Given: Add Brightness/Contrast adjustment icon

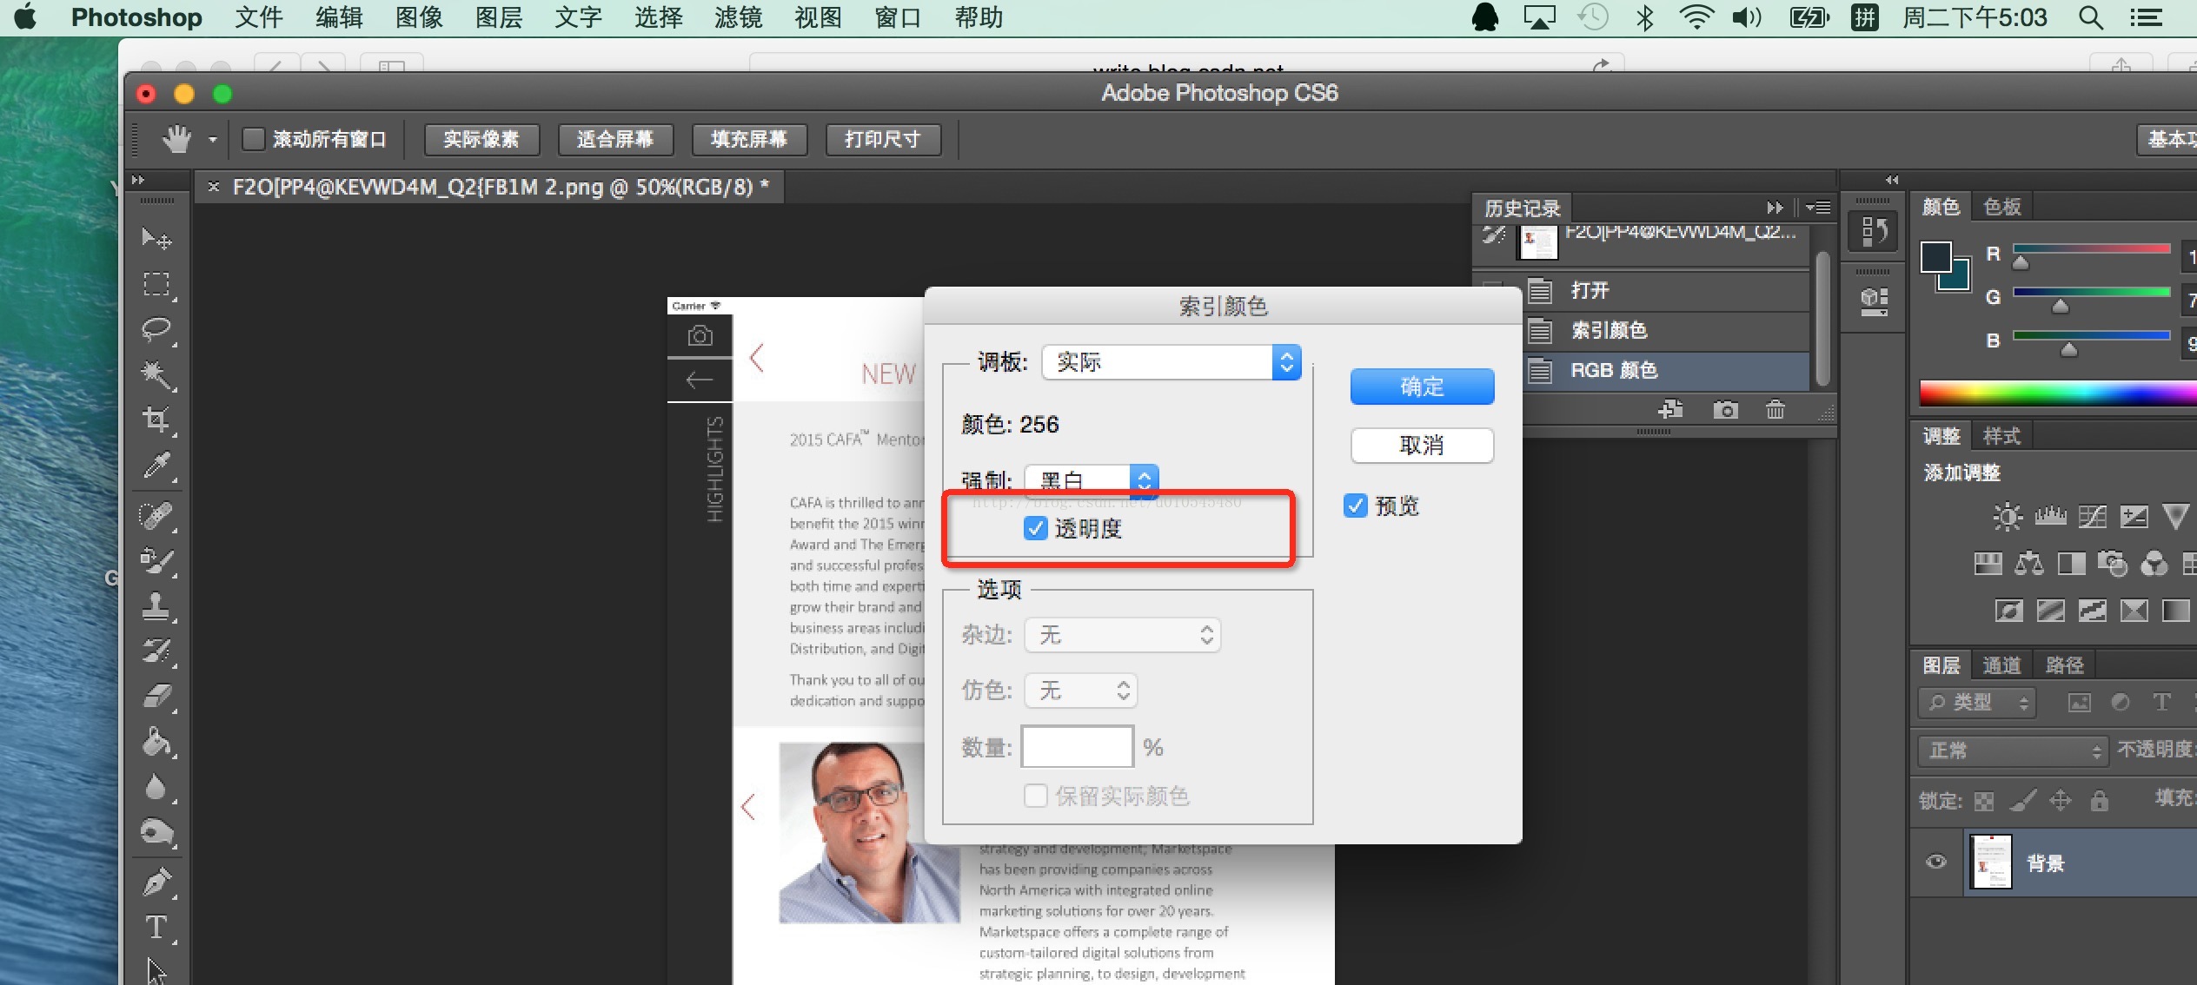Looking at the screenshot, I should (x=2007, y=517).
